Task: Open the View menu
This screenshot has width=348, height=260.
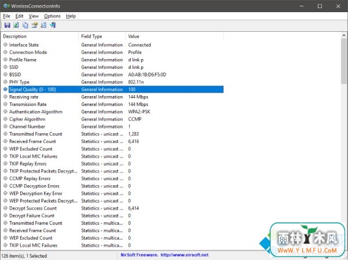Action: [x=34, y=16]
